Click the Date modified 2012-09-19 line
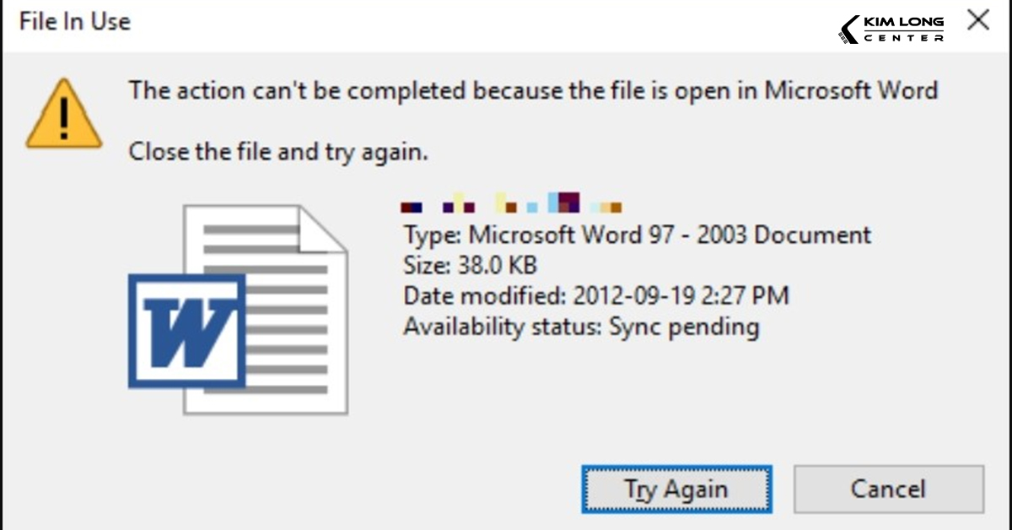The width and height of the screenshot is (1012, 530). pyautogui.click(x=596, y=295)
